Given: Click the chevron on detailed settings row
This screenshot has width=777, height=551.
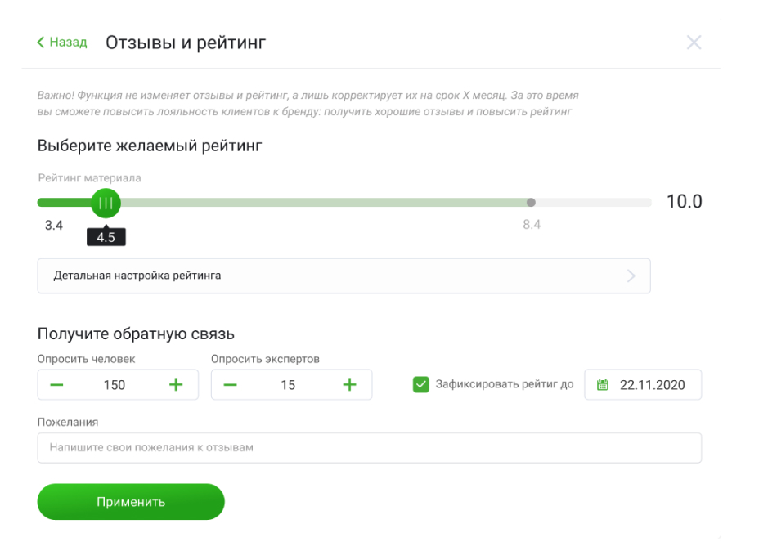Looking at the screenshot, I should pos(631,275).
